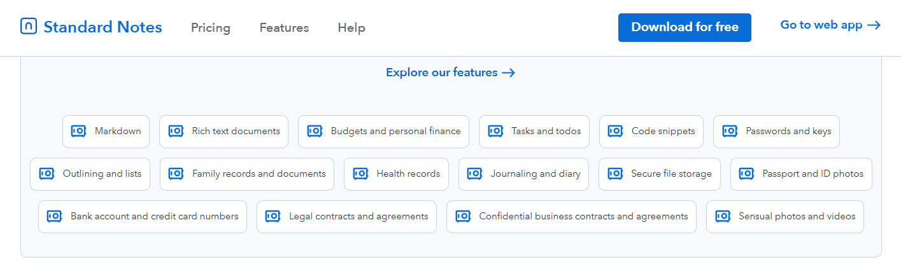Select Bank account and credit card numbers

143,216
